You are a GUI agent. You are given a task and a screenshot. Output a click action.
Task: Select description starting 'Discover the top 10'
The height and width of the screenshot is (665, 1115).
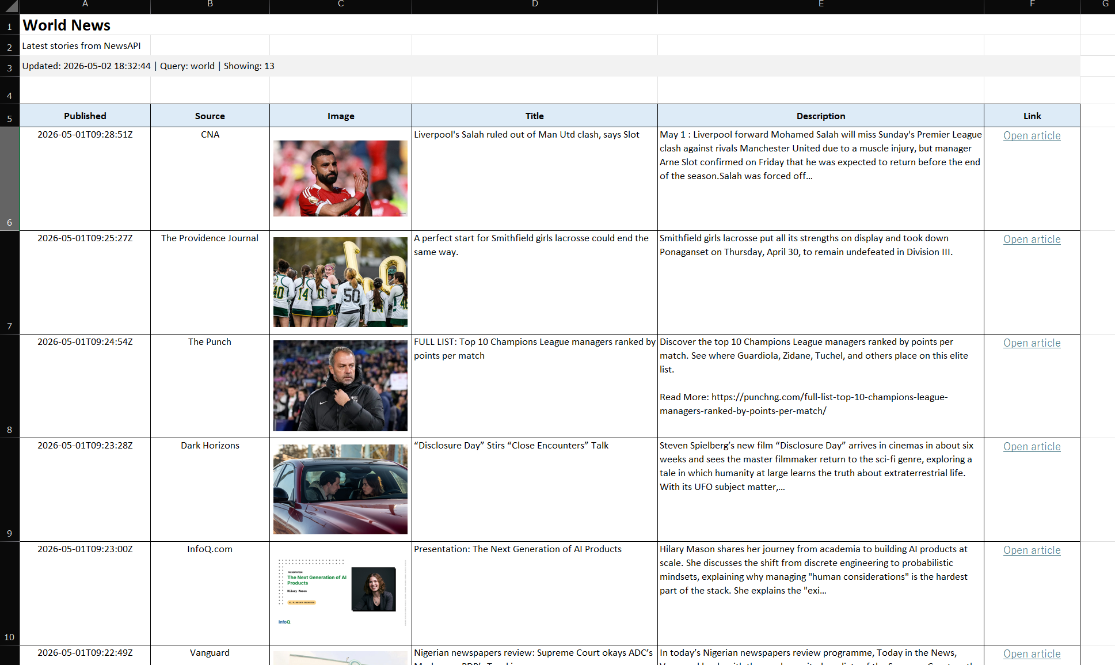pos(821,386)
